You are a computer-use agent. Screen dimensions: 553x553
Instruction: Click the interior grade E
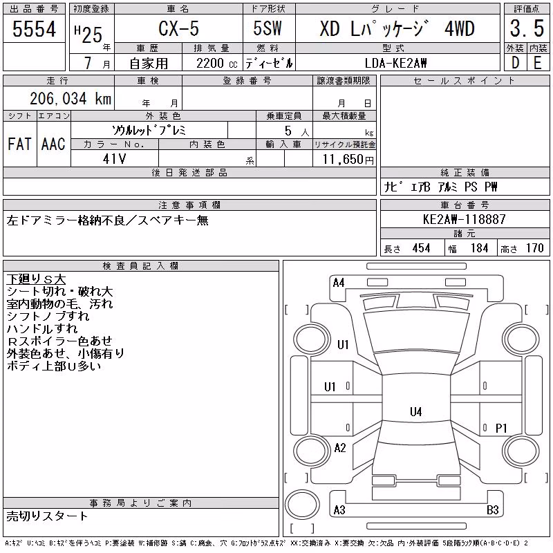(x=538, y=63)
